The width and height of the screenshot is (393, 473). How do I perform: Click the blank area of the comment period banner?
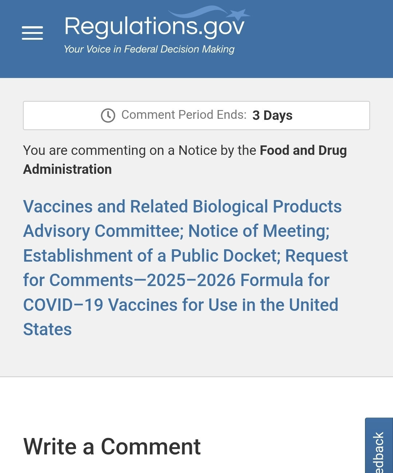[331, 116]
